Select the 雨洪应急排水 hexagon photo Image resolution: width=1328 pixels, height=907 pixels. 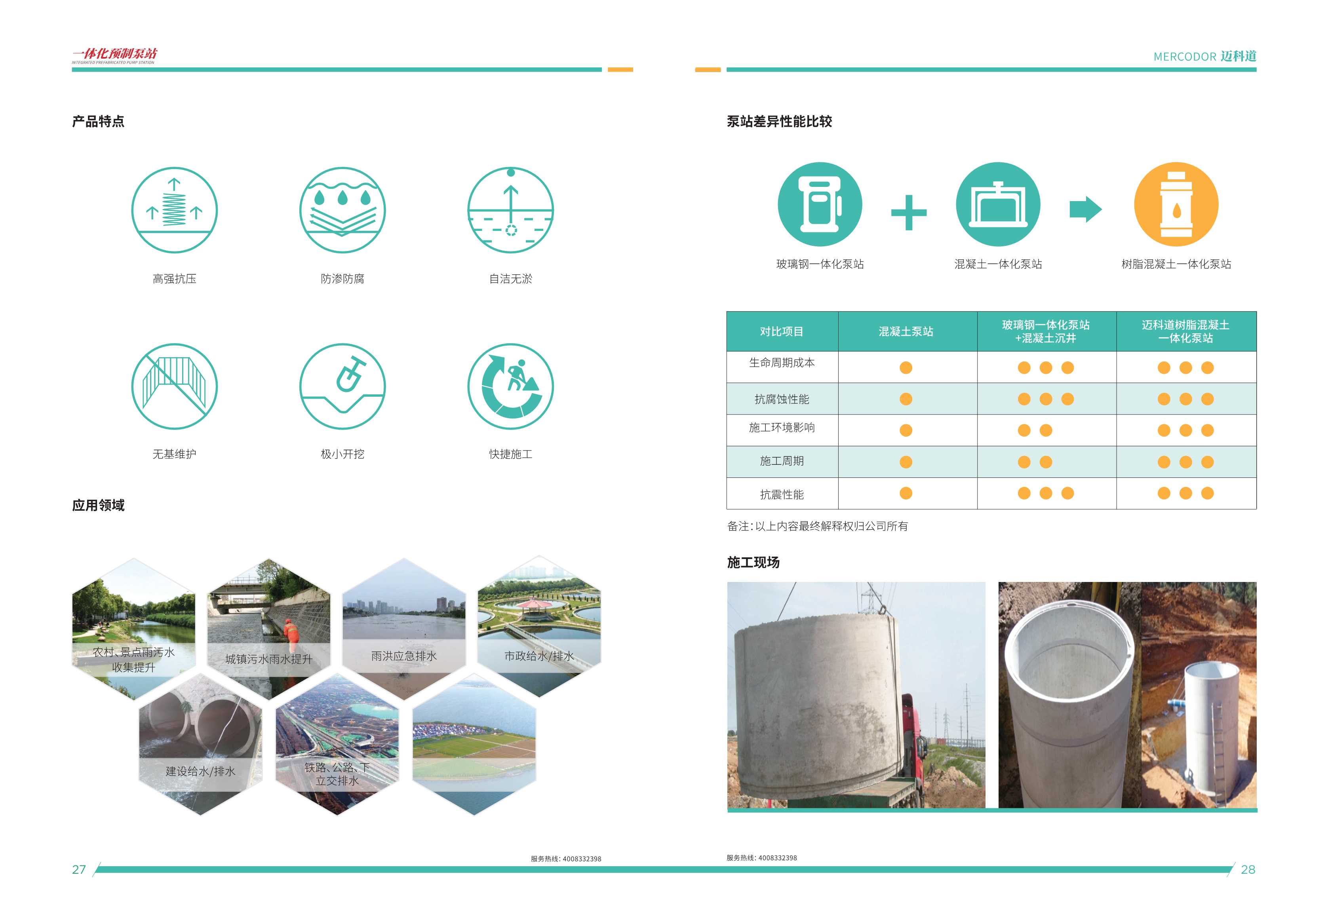[404, 629]
